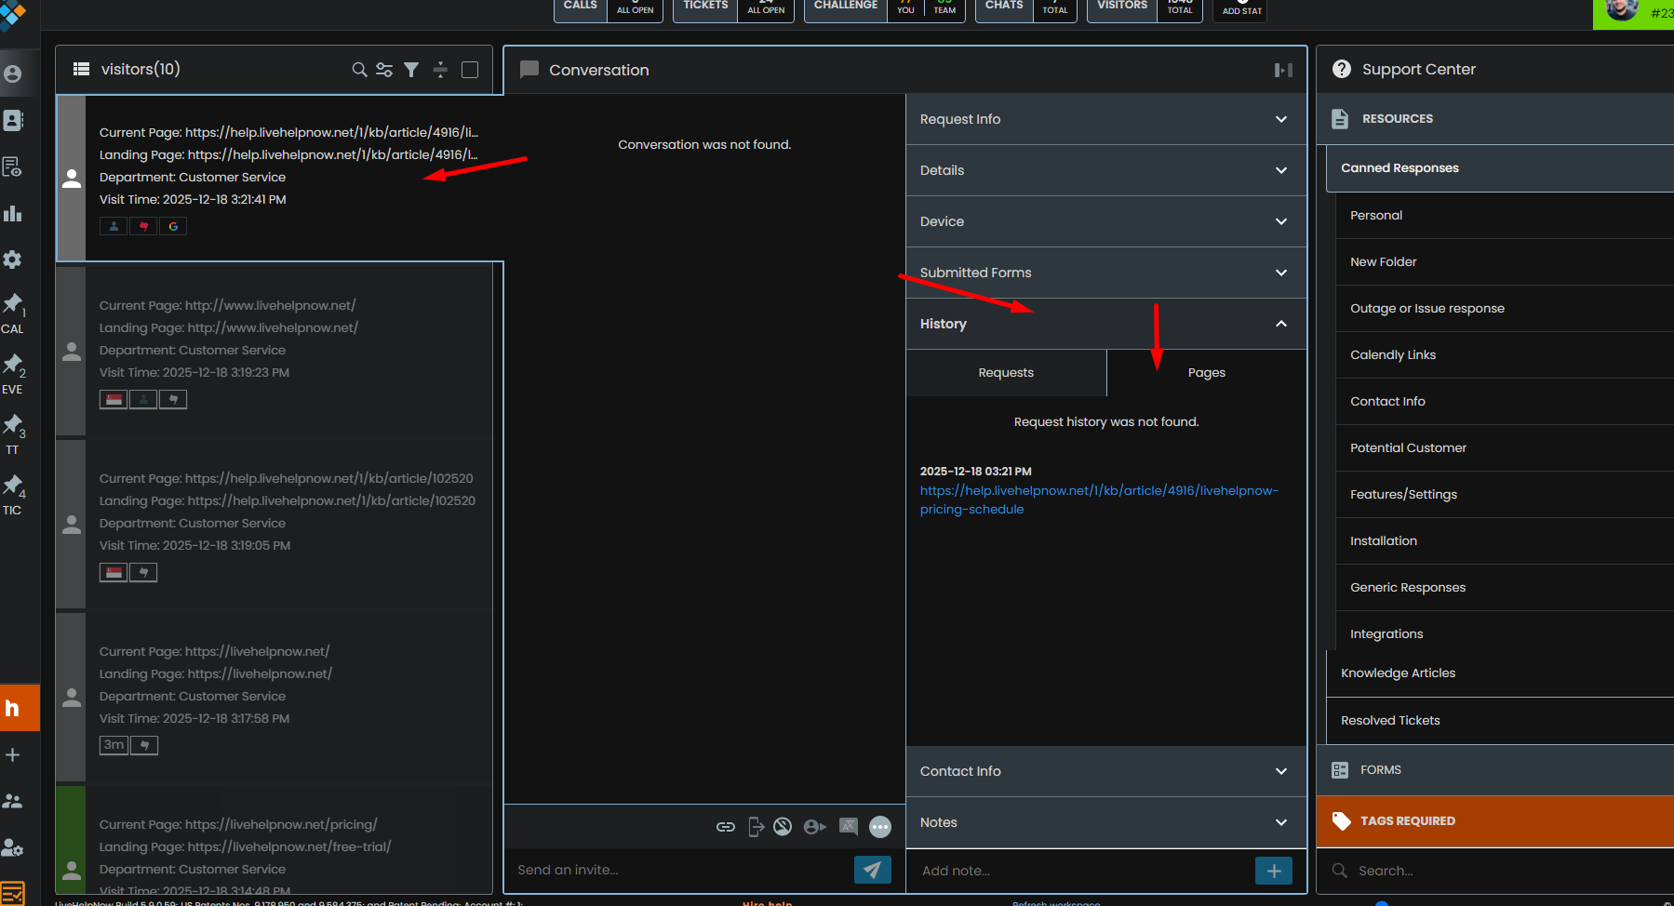This screenshot has height=906, width=1674.
Task: Open visitor list settings sliders icon
Action: point(384,70)
